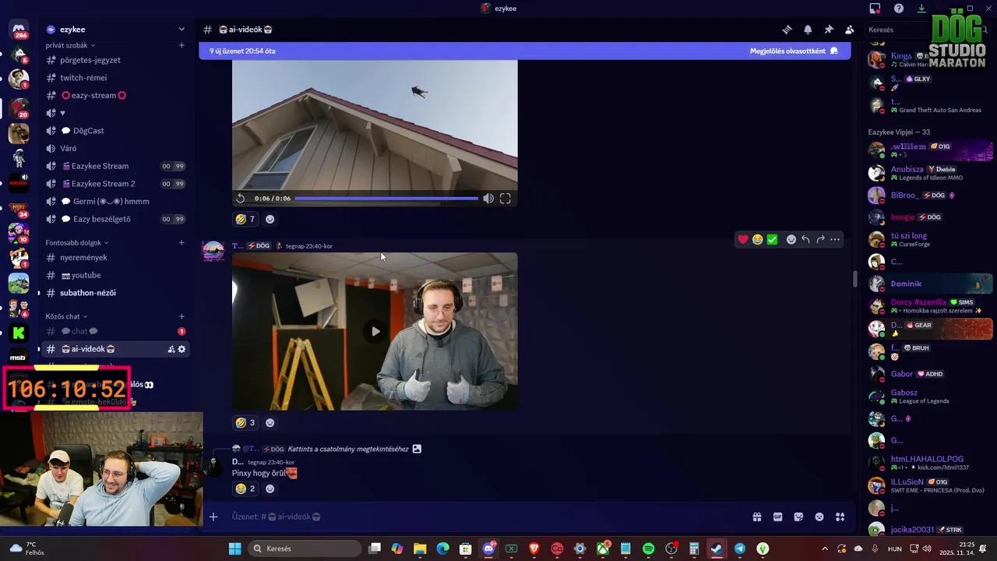The width and height of the screenshot is (997, 561).
Task: Open Spotify from Windows taskbar
Action: [x=648, y=549]
